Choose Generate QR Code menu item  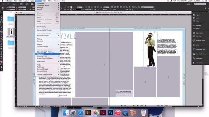pyautogui.click(x=47, y=30)
